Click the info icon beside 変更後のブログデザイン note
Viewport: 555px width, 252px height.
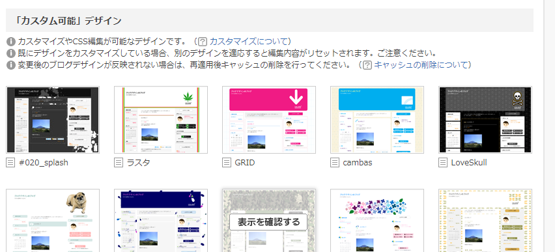(11, 65)
